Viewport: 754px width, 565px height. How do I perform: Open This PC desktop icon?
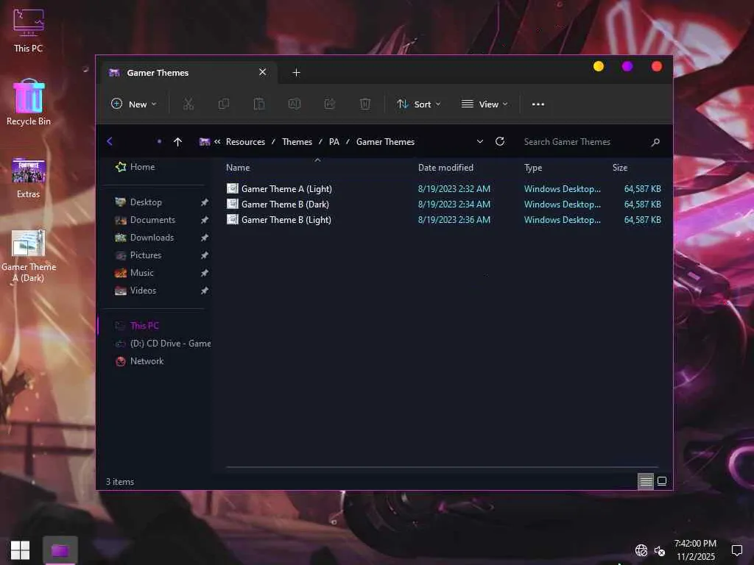coord(29,30)
